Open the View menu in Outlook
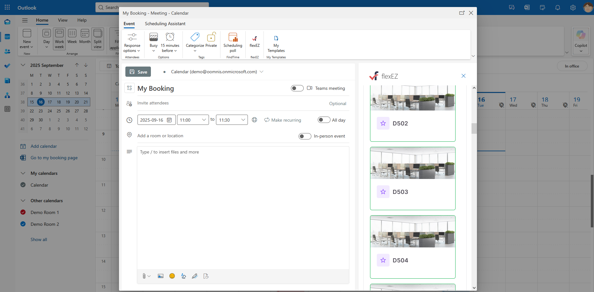 (63, 20)
